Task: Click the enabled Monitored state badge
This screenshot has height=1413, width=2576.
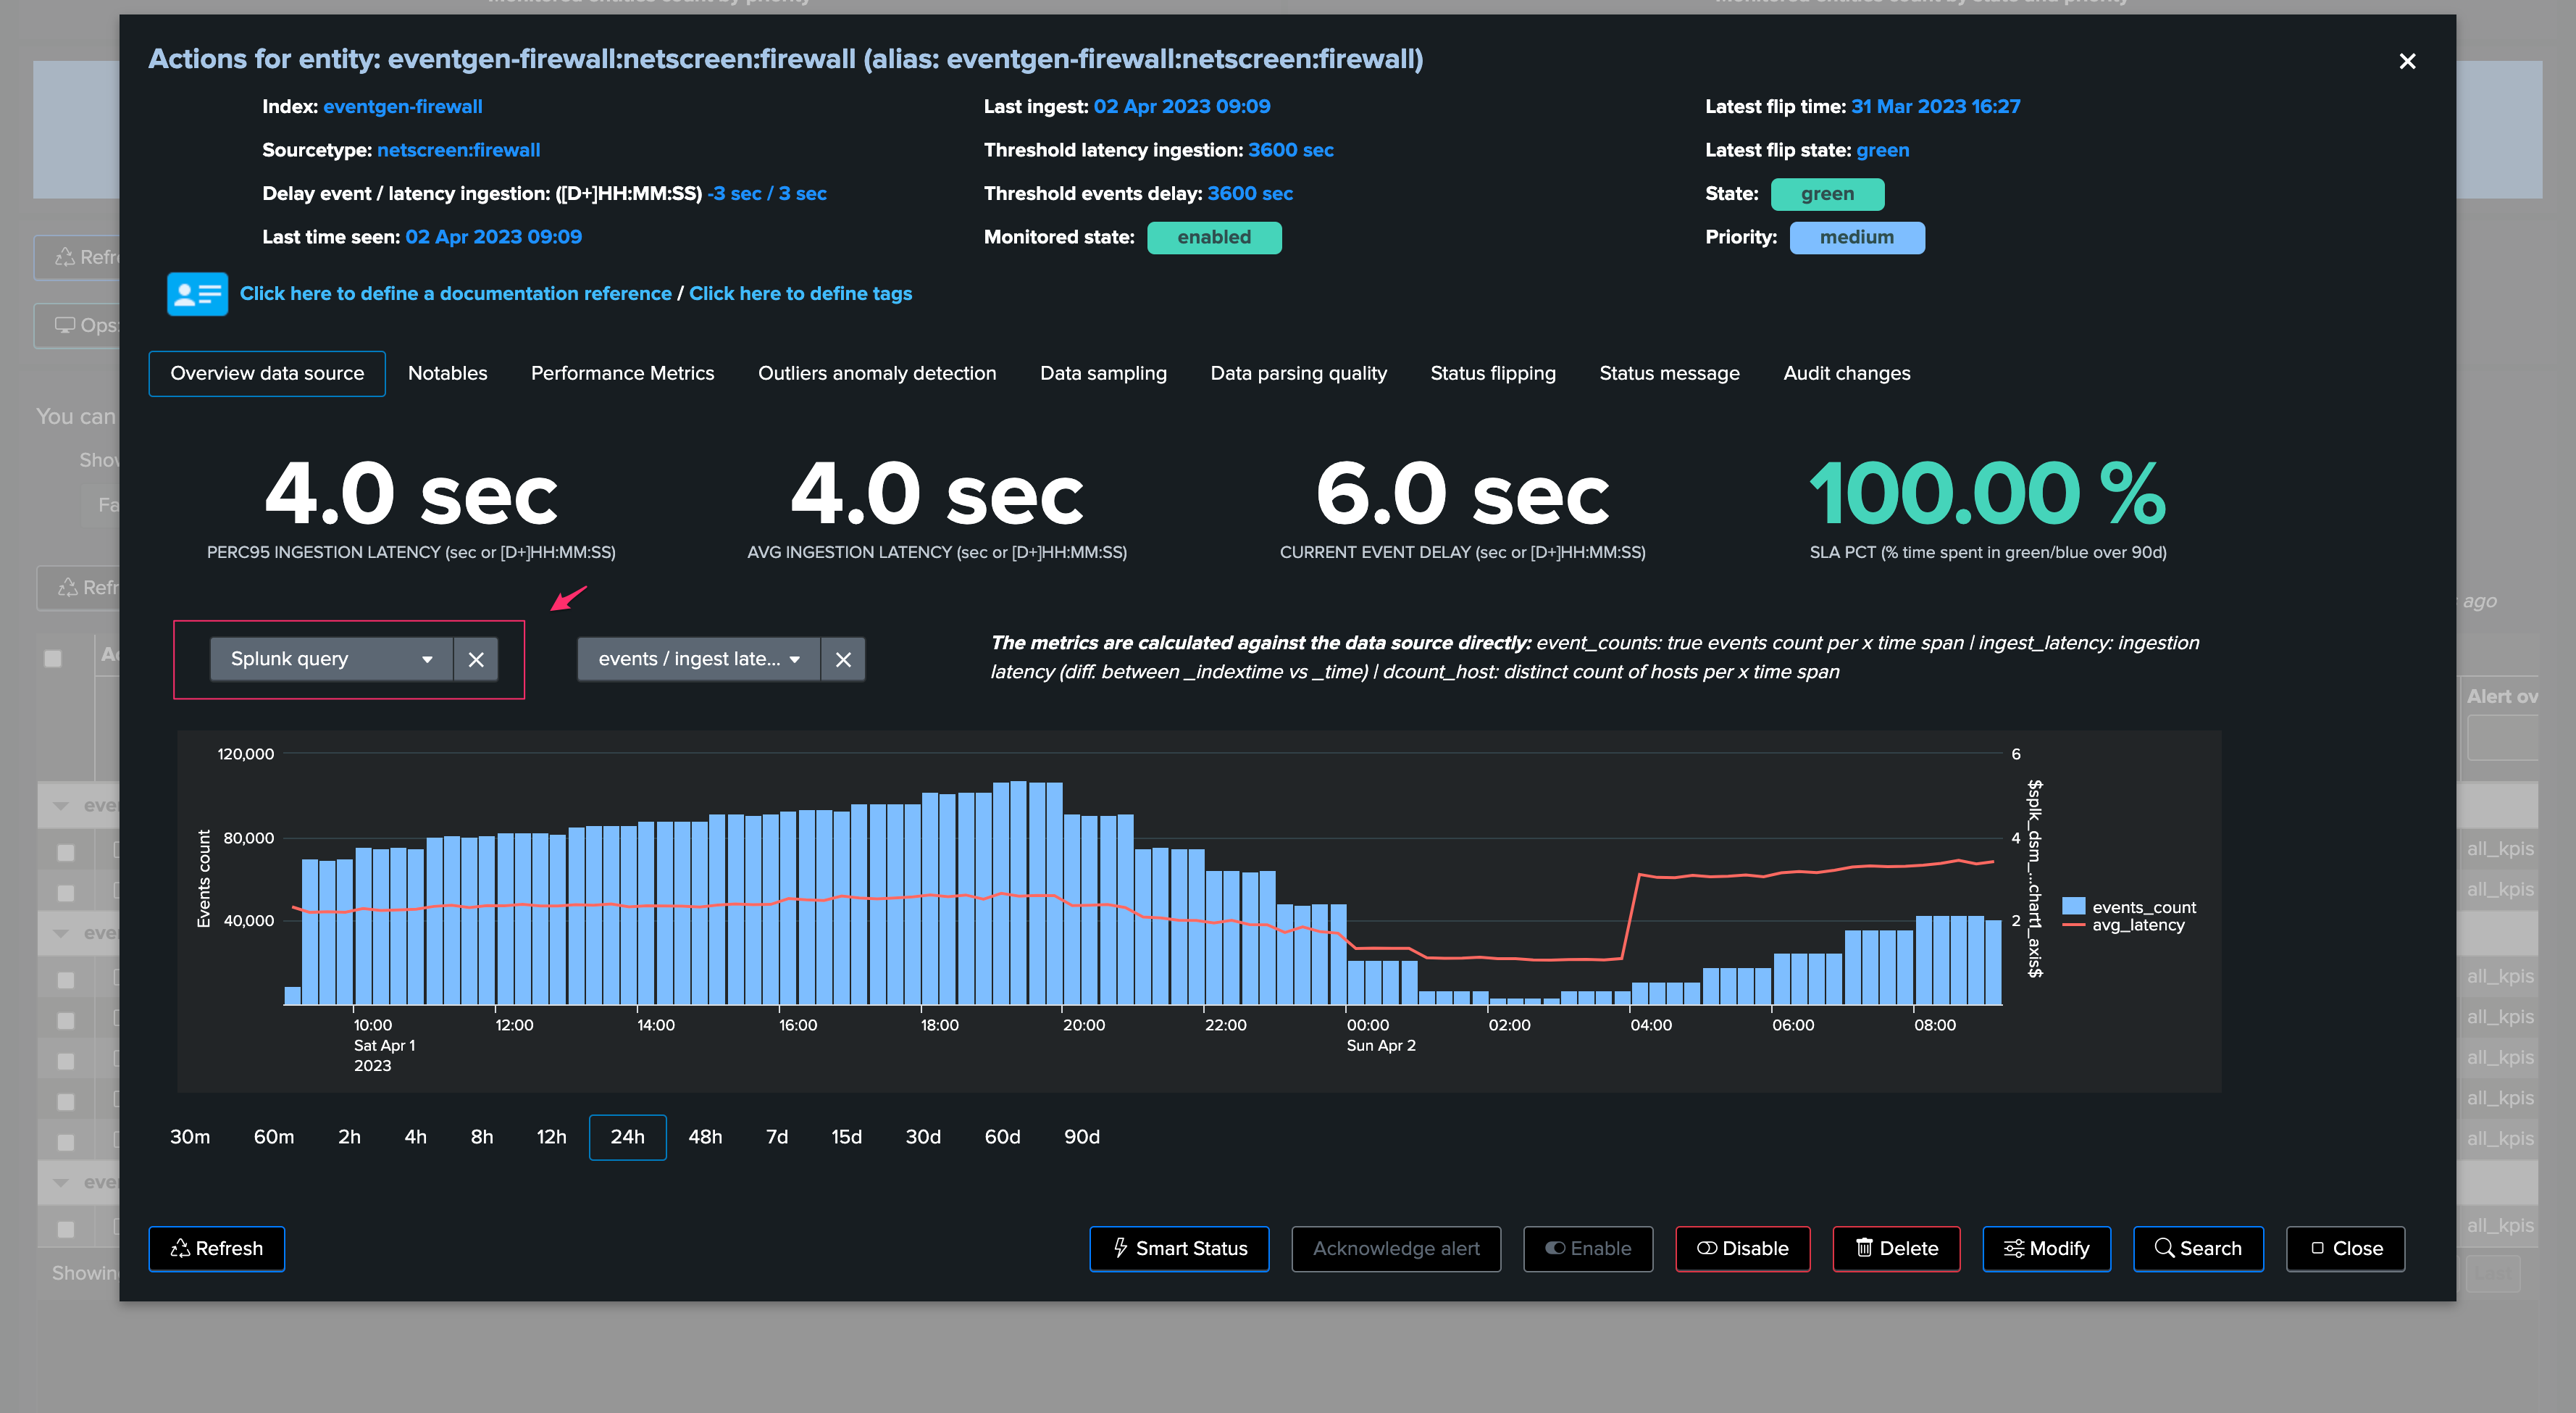Action: point(1214,237)
